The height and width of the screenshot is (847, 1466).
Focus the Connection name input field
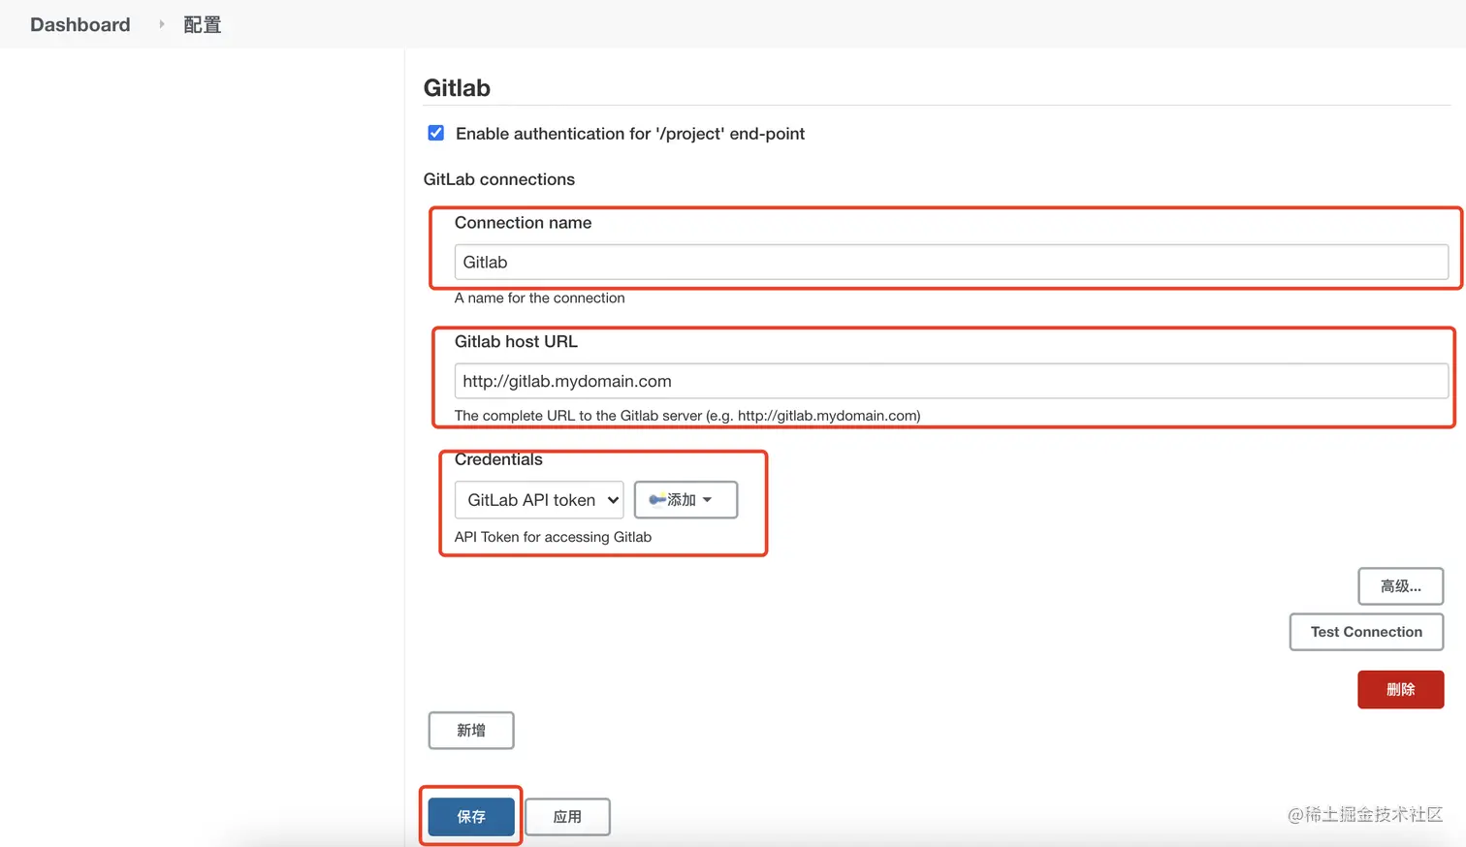[x=951, y=262]
